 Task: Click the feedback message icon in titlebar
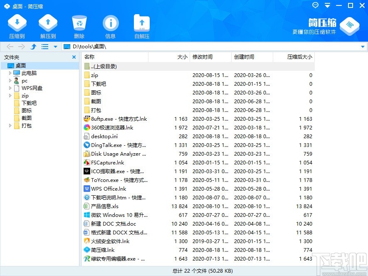315,5
